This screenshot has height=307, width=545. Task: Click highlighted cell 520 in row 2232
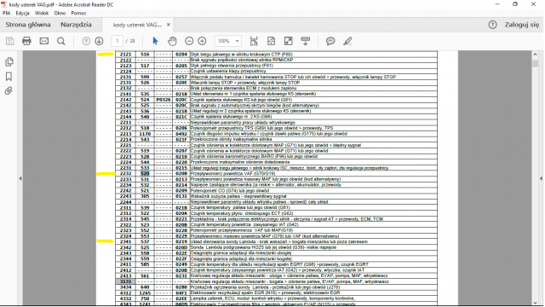pos(145,173)
